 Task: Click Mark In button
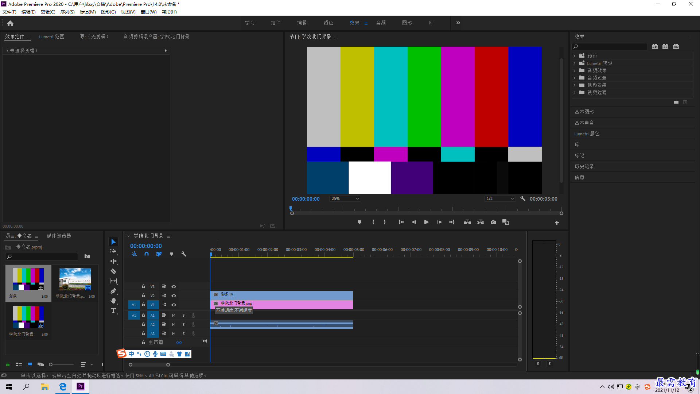click(373, 222)
